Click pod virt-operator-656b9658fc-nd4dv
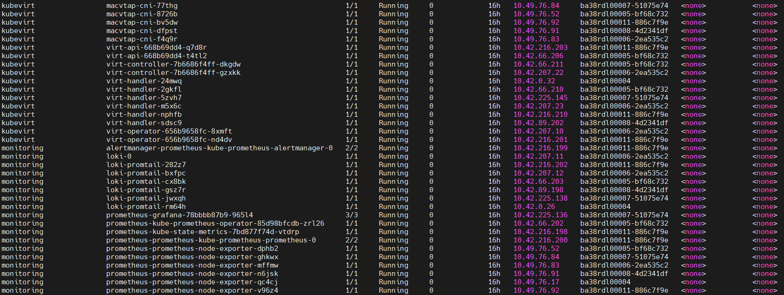 pos(169,140)
